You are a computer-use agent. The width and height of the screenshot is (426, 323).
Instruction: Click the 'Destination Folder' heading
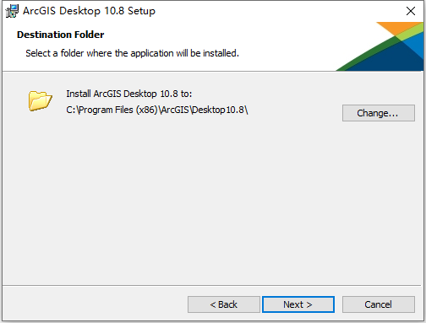click(x=61, y=35)
